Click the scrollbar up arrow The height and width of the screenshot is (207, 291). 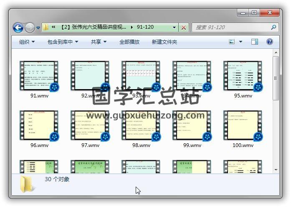(x=276, y=52)
